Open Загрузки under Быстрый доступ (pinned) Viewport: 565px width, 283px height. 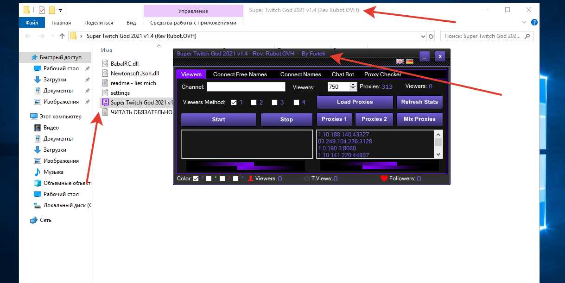(55, 80)
